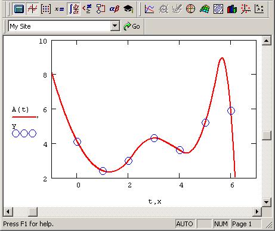275x231 pixels.
Task: Click the AUTO status bar indicator
Action: point(184,224)
